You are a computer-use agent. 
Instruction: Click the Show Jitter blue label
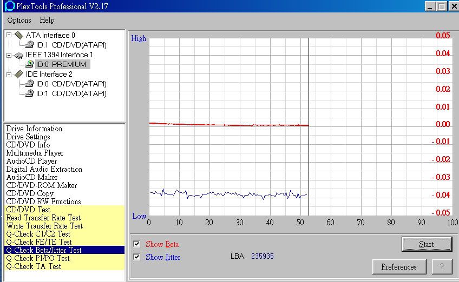pyautogui.click(x=163, y=257)
